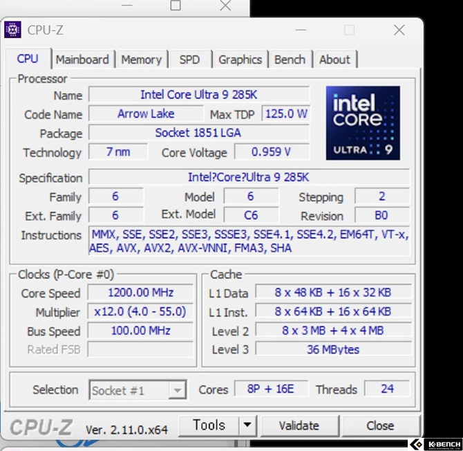Click the Specification field value
The height and width of the screenshot is (451, 463).
[249, 177]
